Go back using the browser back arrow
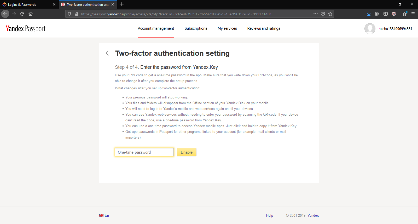The image size is (418, 224). coord(5,14)
